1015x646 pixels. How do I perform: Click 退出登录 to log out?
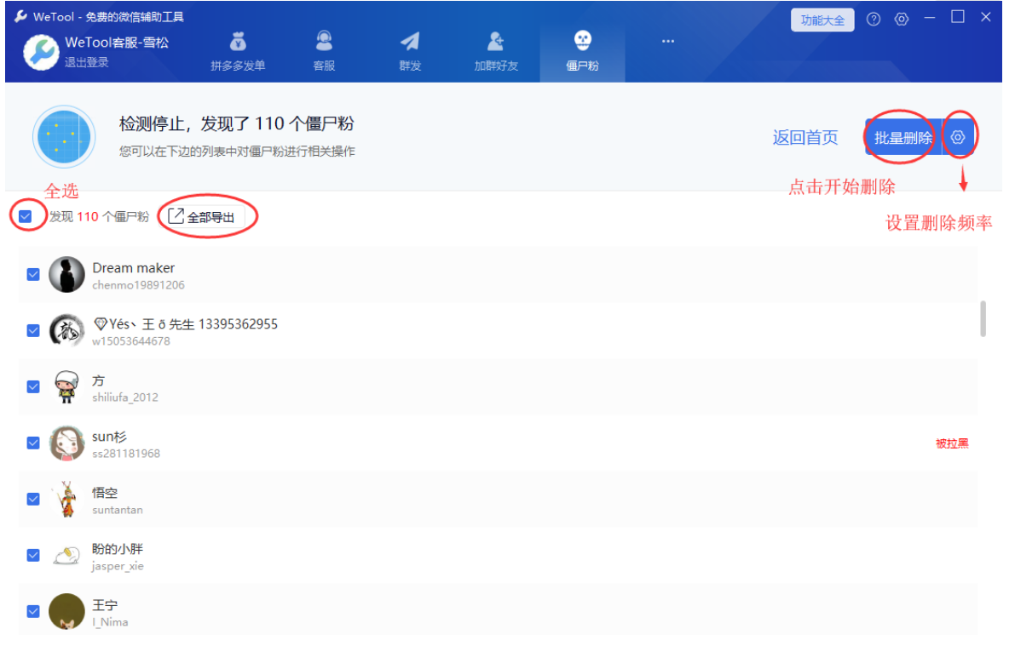[87, 62]
